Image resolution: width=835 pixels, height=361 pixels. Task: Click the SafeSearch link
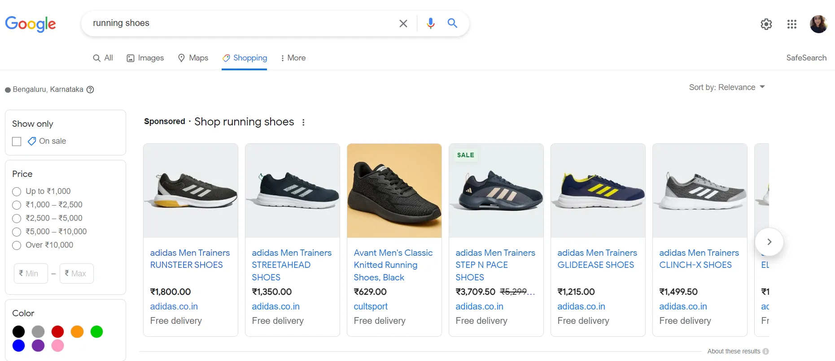pos(806,58)
